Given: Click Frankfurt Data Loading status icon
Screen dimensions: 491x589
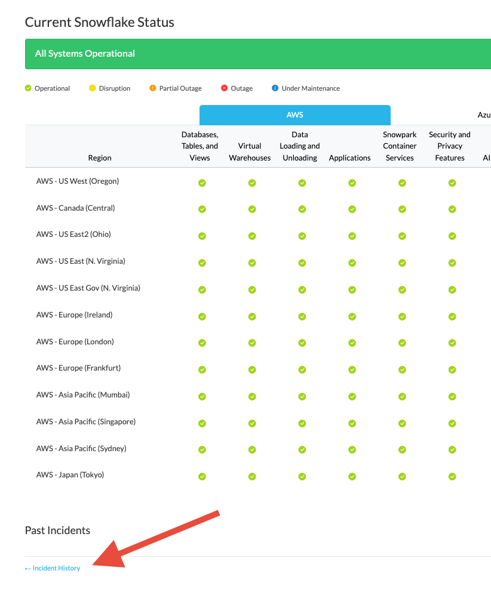Looking at the screenshot, I should pos(302,369).
